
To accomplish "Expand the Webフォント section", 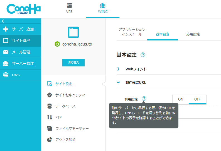I will (x=136, y=69).
